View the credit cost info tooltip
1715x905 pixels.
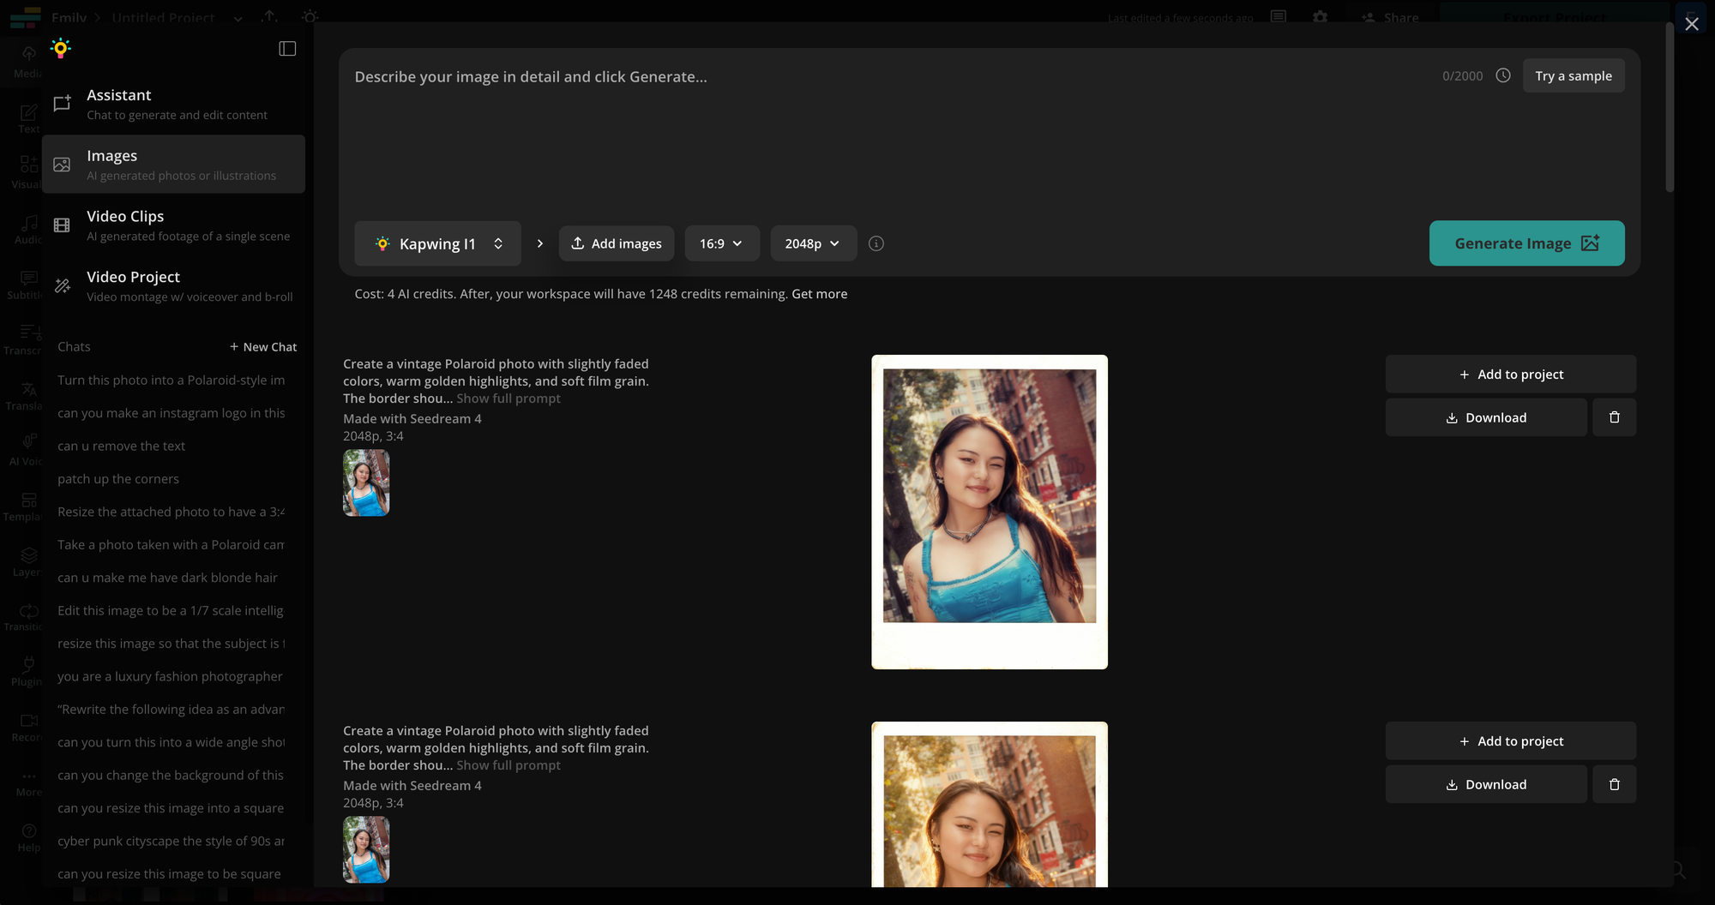click(876, 243)
